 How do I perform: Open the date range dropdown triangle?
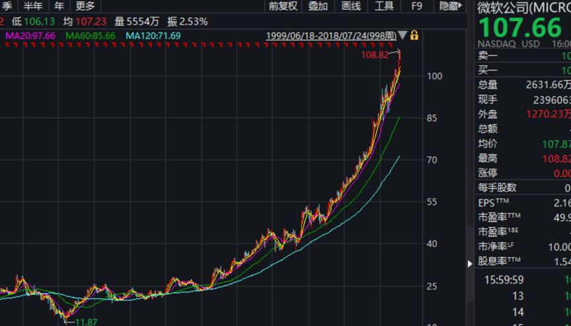(402, 35)
